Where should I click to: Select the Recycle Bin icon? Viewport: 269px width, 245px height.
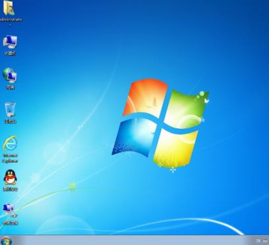coord(10,110)
